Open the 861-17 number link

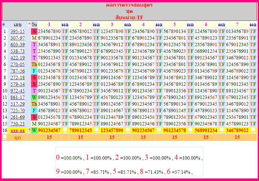tap(17, 97)
